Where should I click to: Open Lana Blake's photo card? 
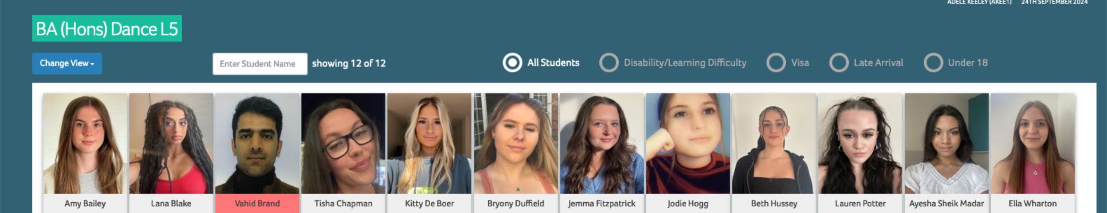171,144
